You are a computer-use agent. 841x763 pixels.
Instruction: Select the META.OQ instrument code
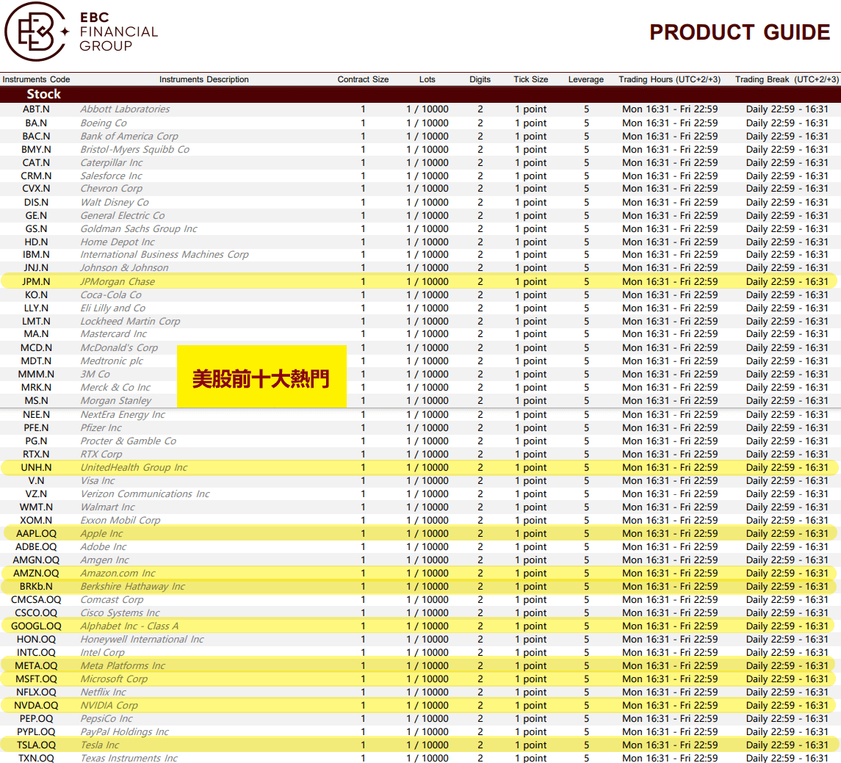click(x=36, y=666)
